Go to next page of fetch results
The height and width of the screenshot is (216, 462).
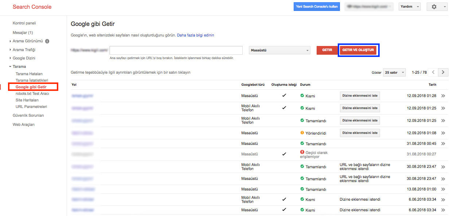tap(443, 72)
